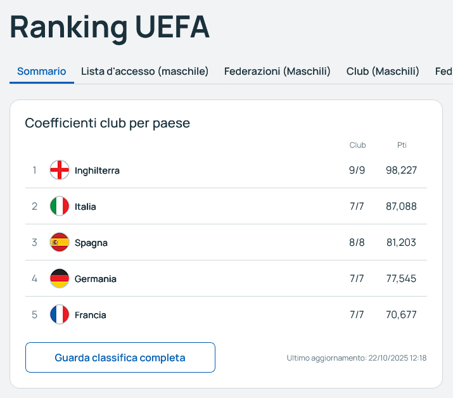Viewport: 453px width, 398px height.
Task: Go to the Club (Maschili) tab
Action: click(383, 71)
